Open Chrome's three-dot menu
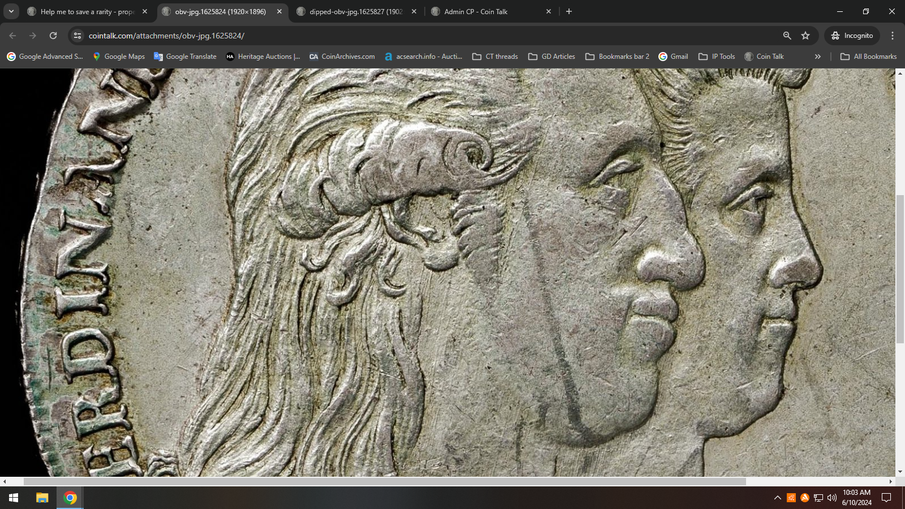Viewport: 905px width, 509px height. click(893, 36)
